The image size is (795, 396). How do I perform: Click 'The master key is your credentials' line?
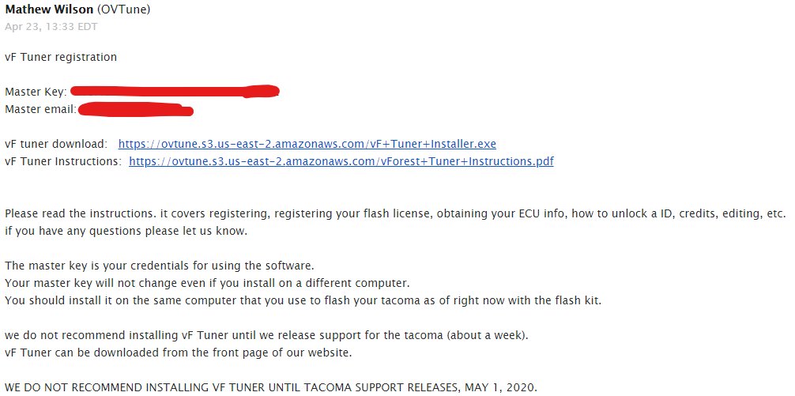click(x=160, y=266)
